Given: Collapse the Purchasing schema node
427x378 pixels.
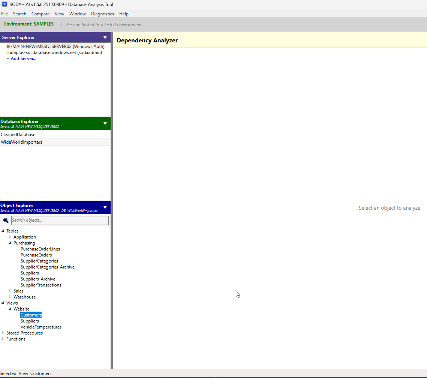Looking at the screenshot, I should pos(10,243).
